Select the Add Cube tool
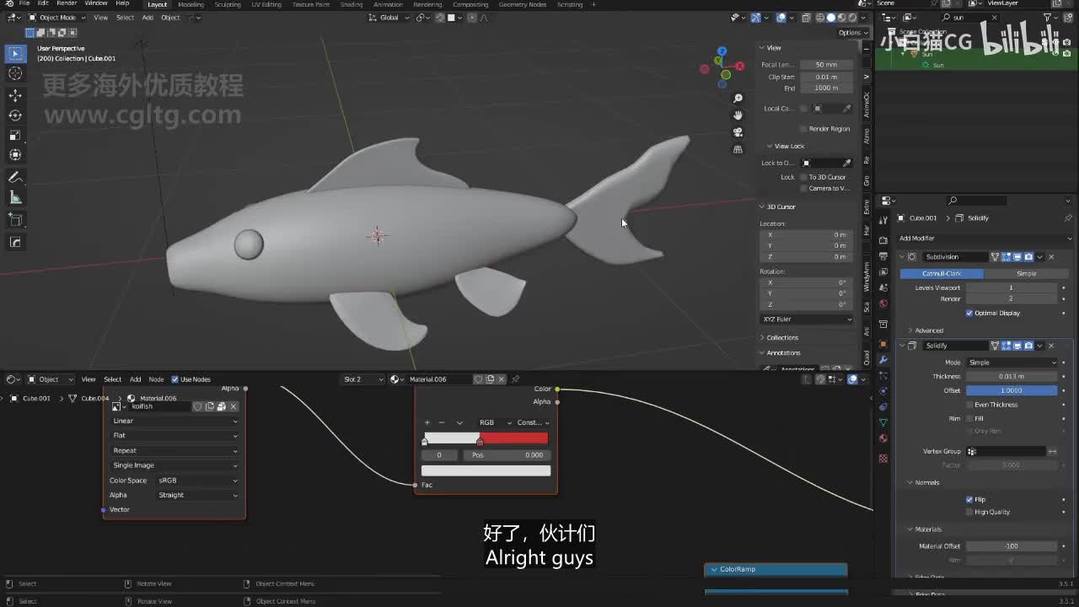Viewport: 1079px width, 607px height. [15, 219]
